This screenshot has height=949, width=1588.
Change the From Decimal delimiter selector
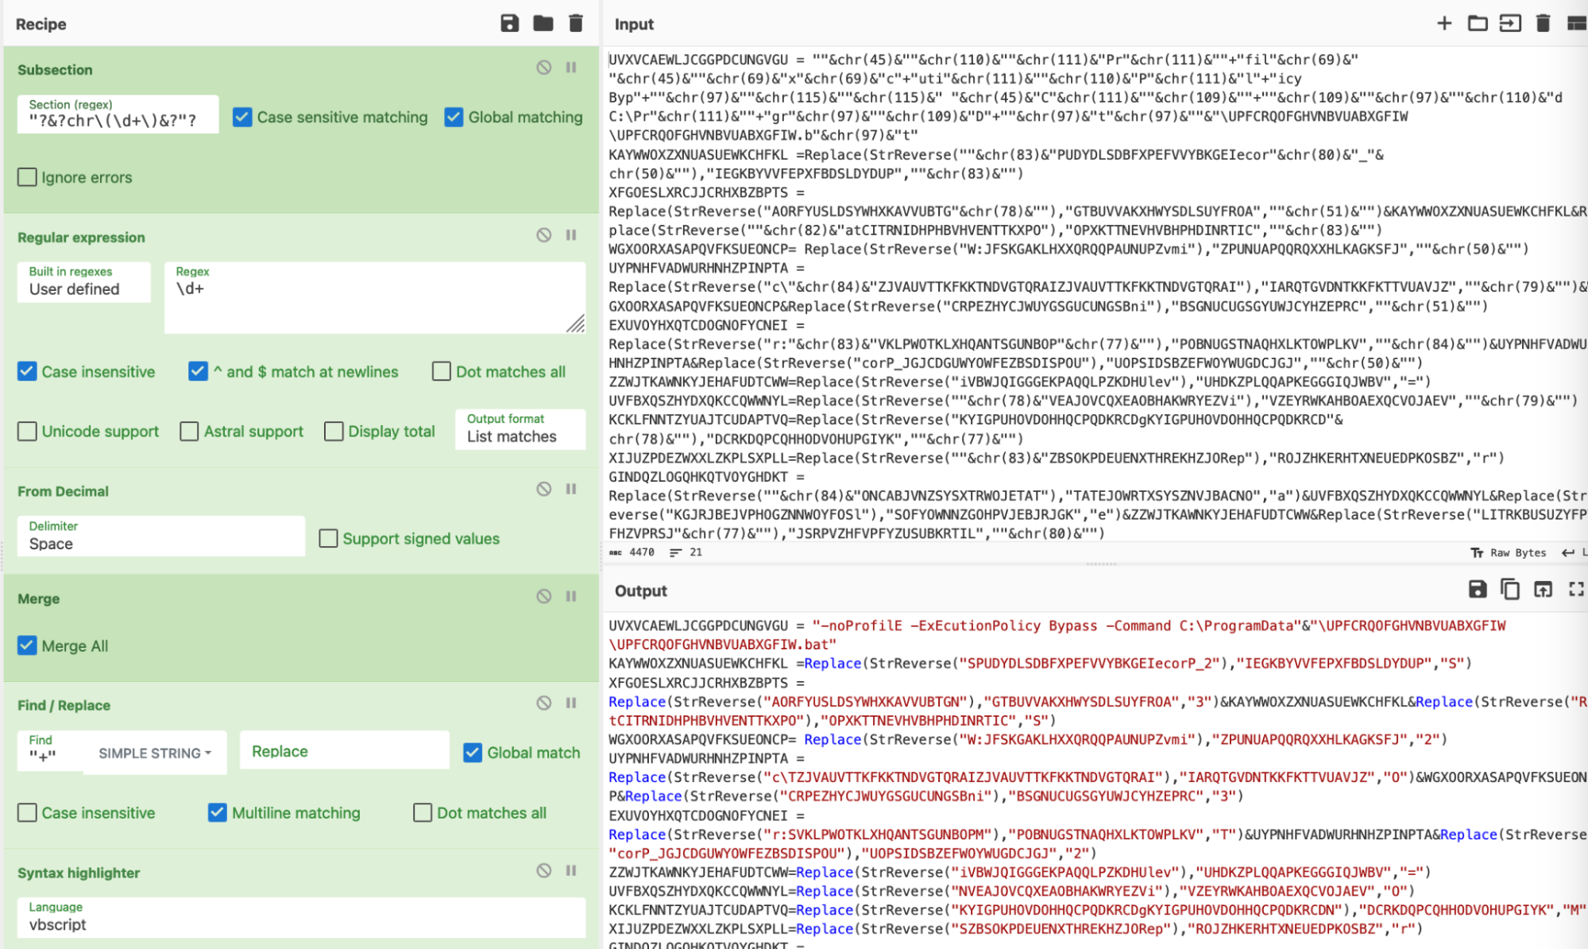160,536
